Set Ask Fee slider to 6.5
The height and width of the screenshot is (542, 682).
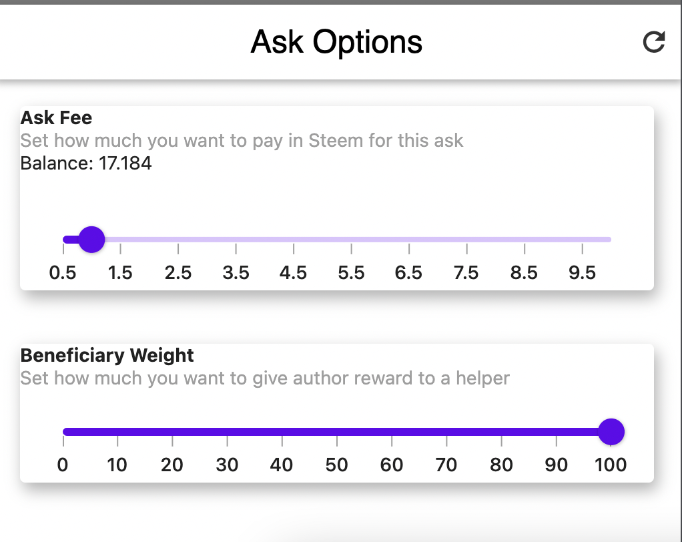click(409, 239)
